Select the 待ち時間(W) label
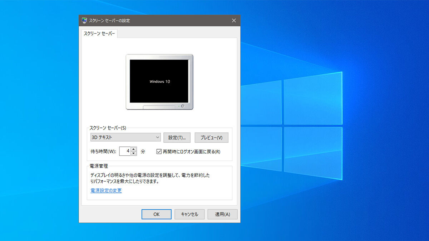The height and width of the screenshot is (241, 429). [x=103, y=151]
